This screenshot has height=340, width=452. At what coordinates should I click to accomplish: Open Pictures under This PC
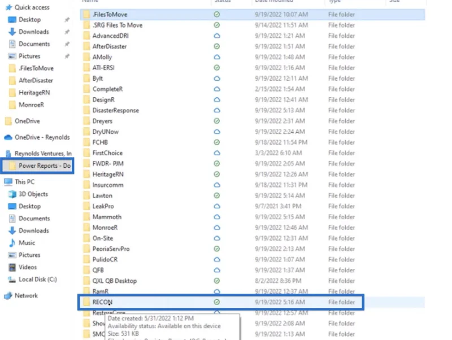[24, 255]
